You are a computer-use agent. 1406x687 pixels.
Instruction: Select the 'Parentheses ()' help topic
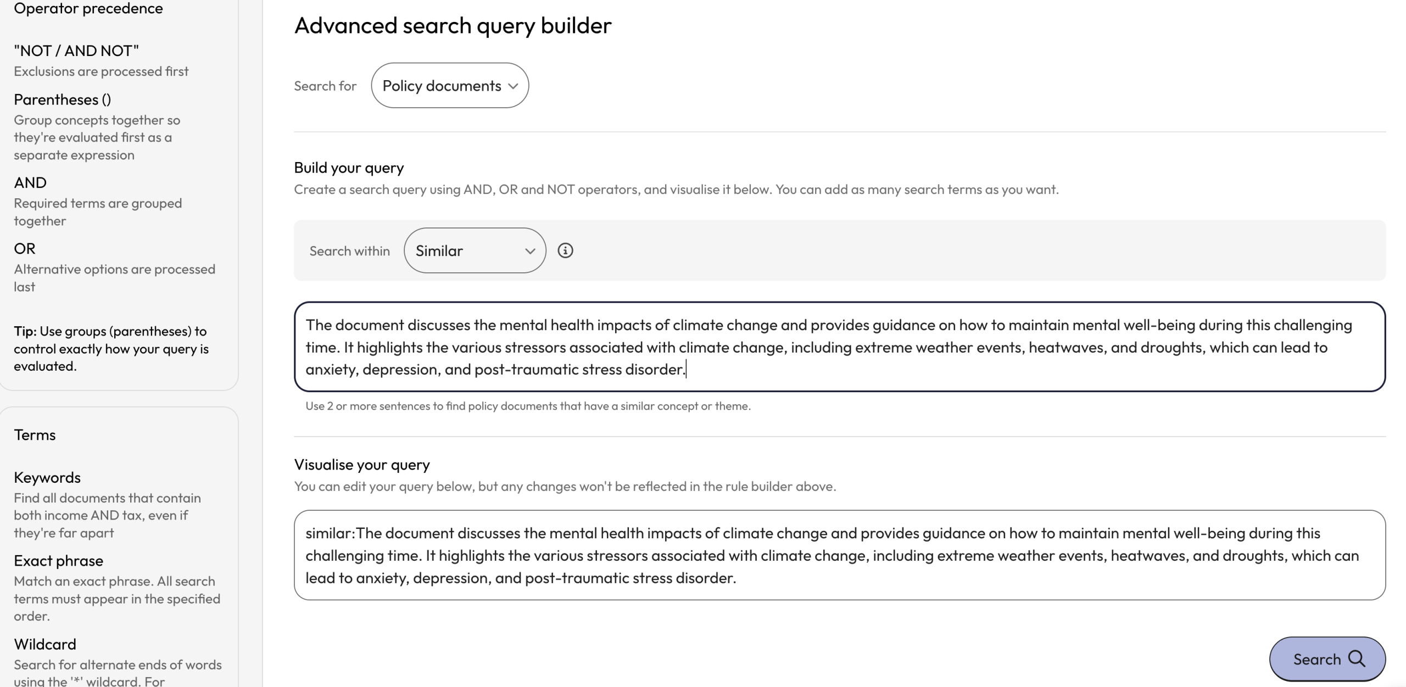click(62, 99)
